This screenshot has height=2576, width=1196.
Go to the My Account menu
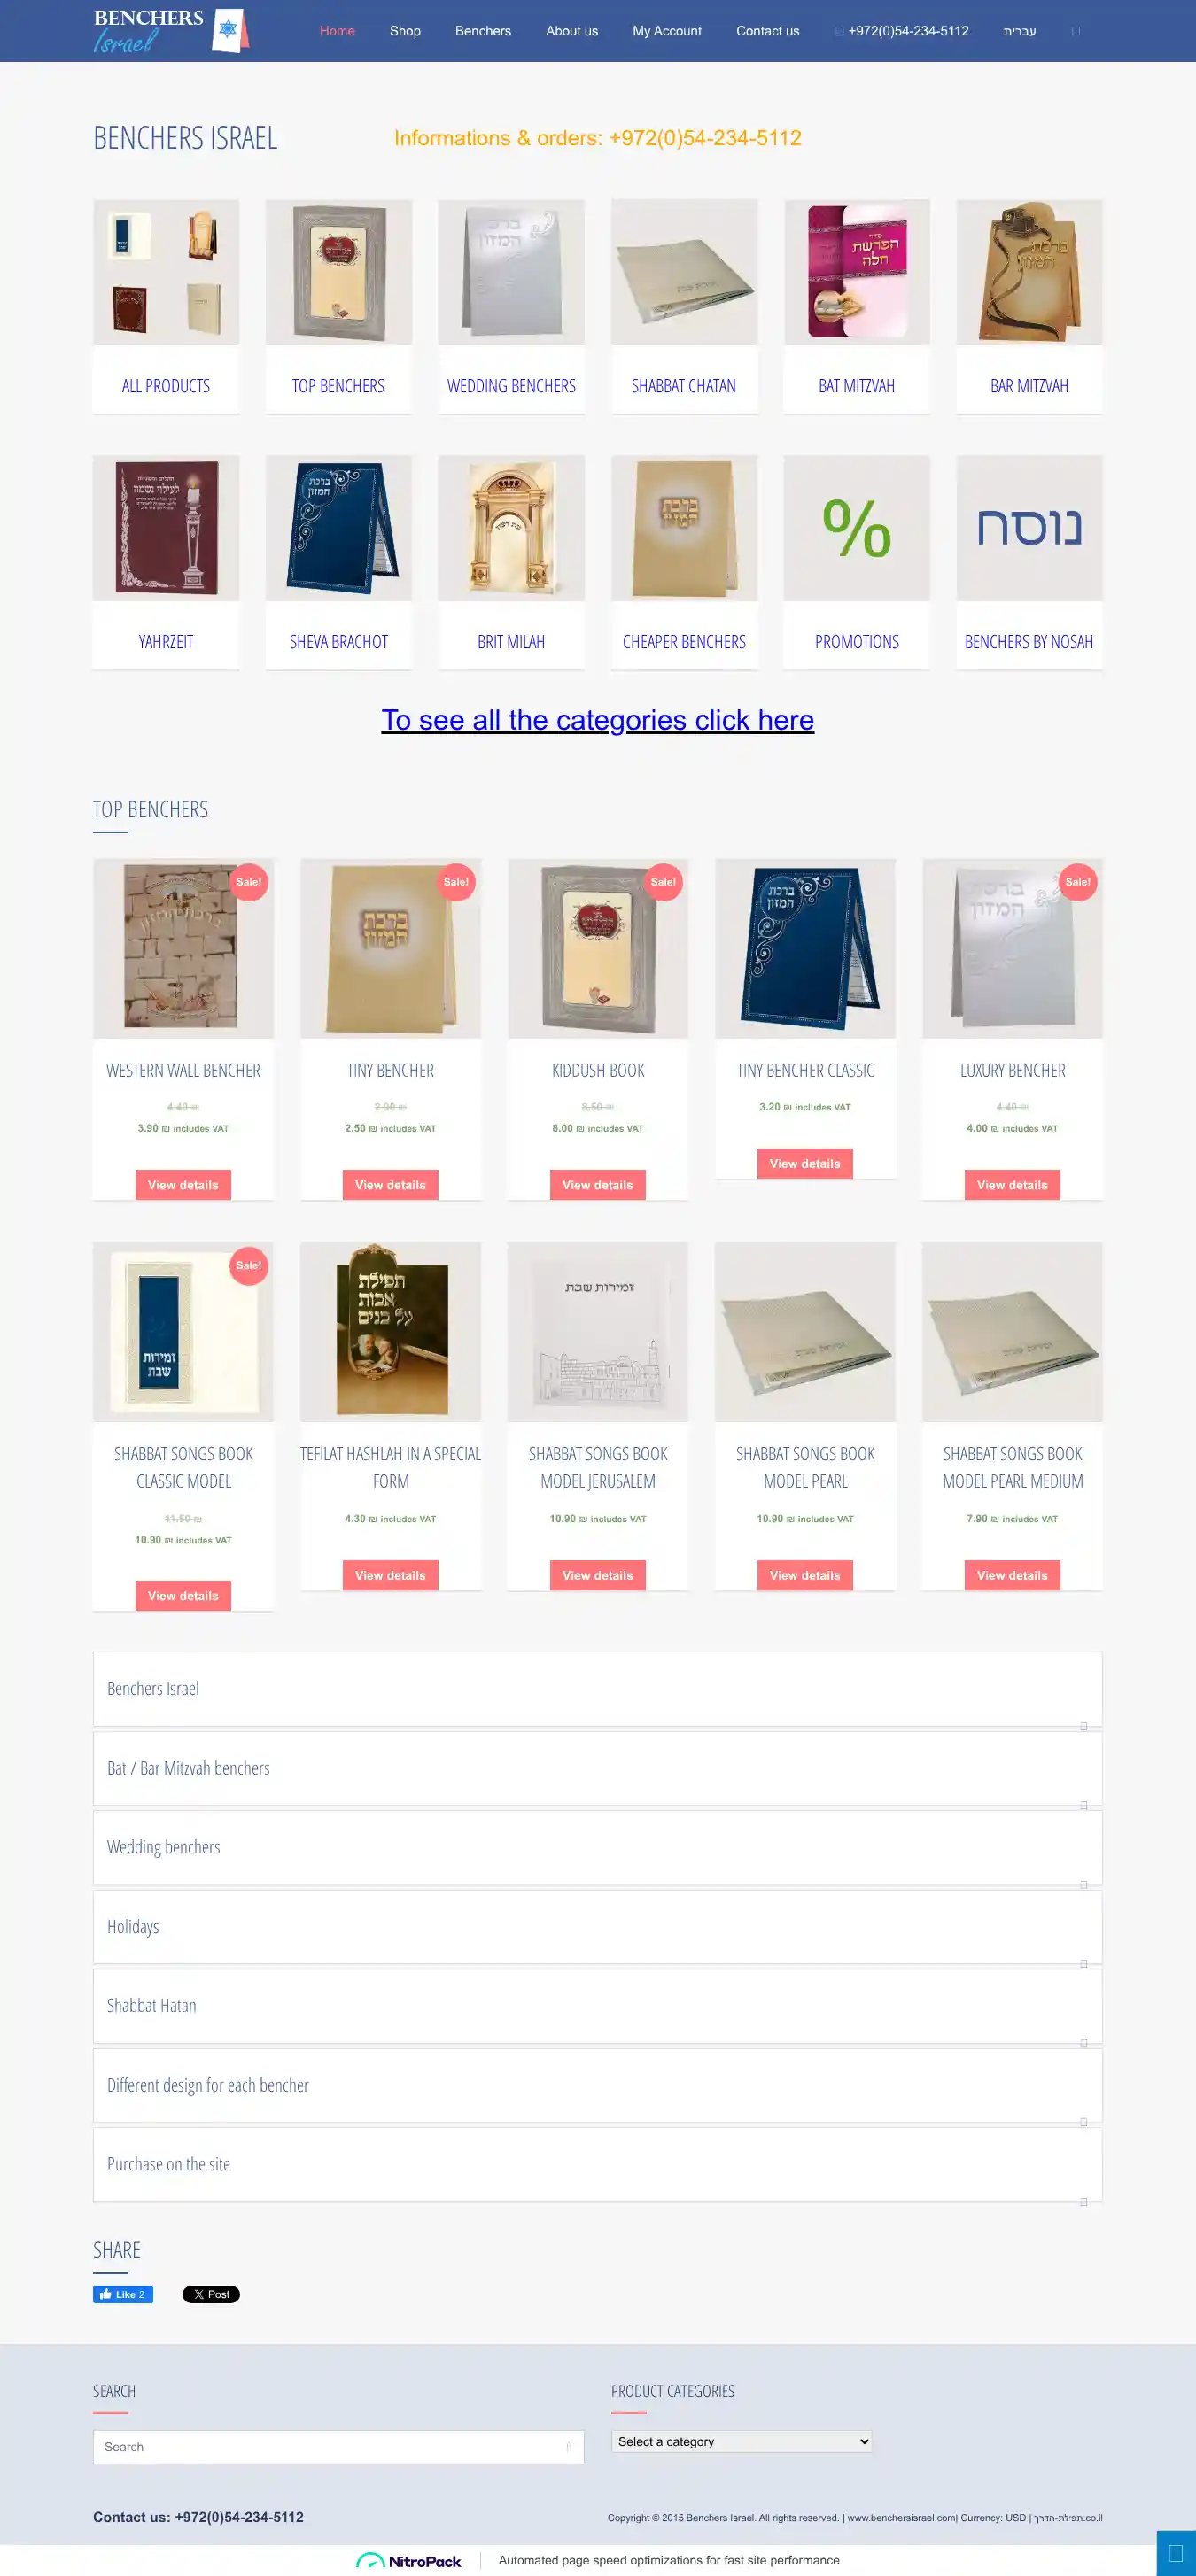668,31
